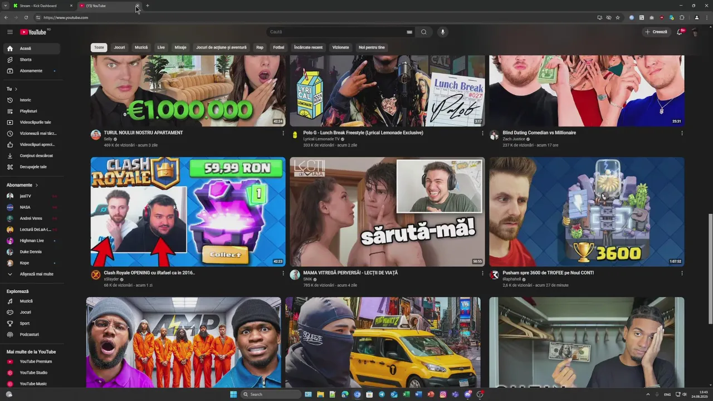Image resolution: width=713 pixels, height=401 pixels.
Task: Open Conținut descărcat in the sidebar
Action: 31,156
